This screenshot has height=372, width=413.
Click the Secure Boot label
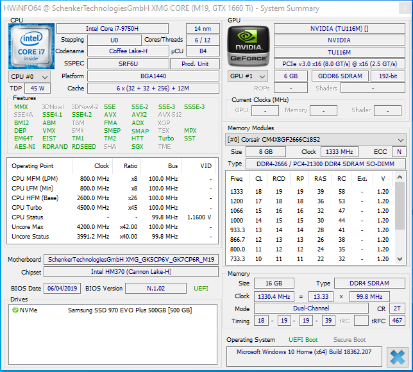click(350, 340)
